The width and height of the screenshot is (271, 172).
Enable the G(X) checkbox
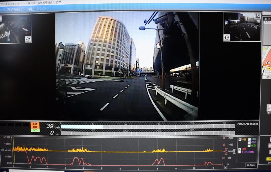(249, 139)
